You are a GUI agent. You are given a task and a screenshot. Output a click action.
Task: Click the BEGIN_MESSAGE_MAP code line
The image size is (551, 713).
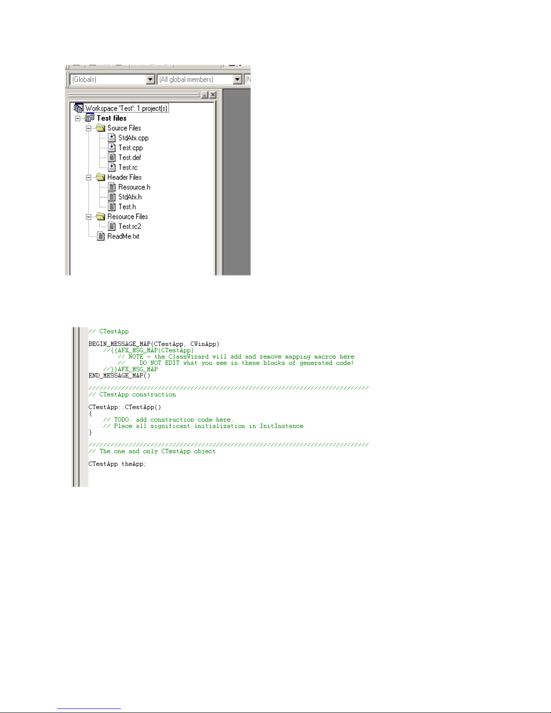[154, 344]
